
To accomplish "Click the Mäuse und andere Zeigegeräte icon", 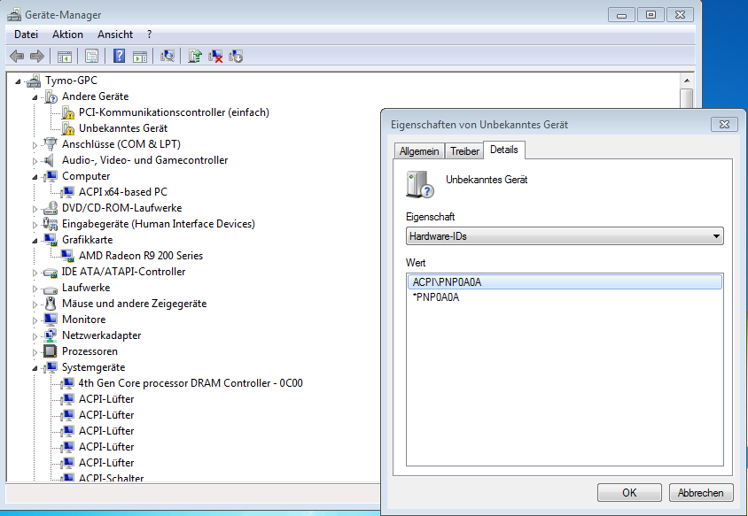I will (51, 304).
